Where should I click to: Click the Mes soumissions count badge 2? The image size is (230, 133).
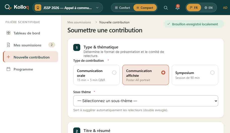tap(52, 45)
